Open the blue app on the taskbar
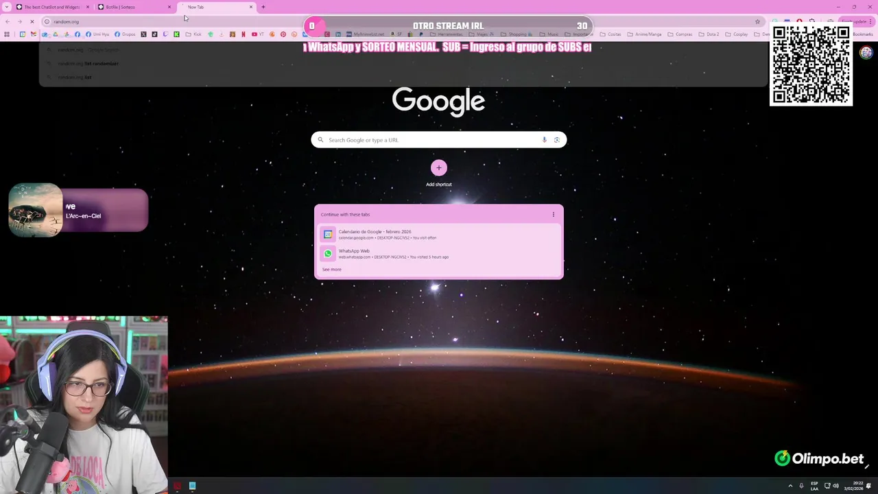This screenshot has width=878, height=494. coord(192,486)
